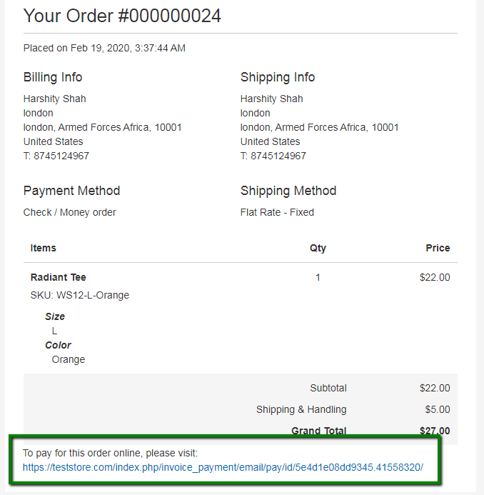
Task: Click Flat Rate - Fixed text
Action: (277, 212)
